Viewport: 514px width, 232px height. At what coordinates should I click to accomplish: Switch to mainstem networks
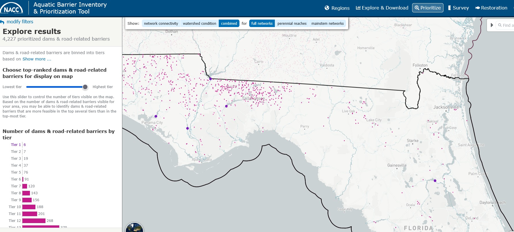coord(328,24)
